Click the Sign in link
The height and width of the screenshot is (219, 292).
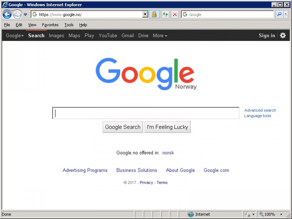point(267,35)
